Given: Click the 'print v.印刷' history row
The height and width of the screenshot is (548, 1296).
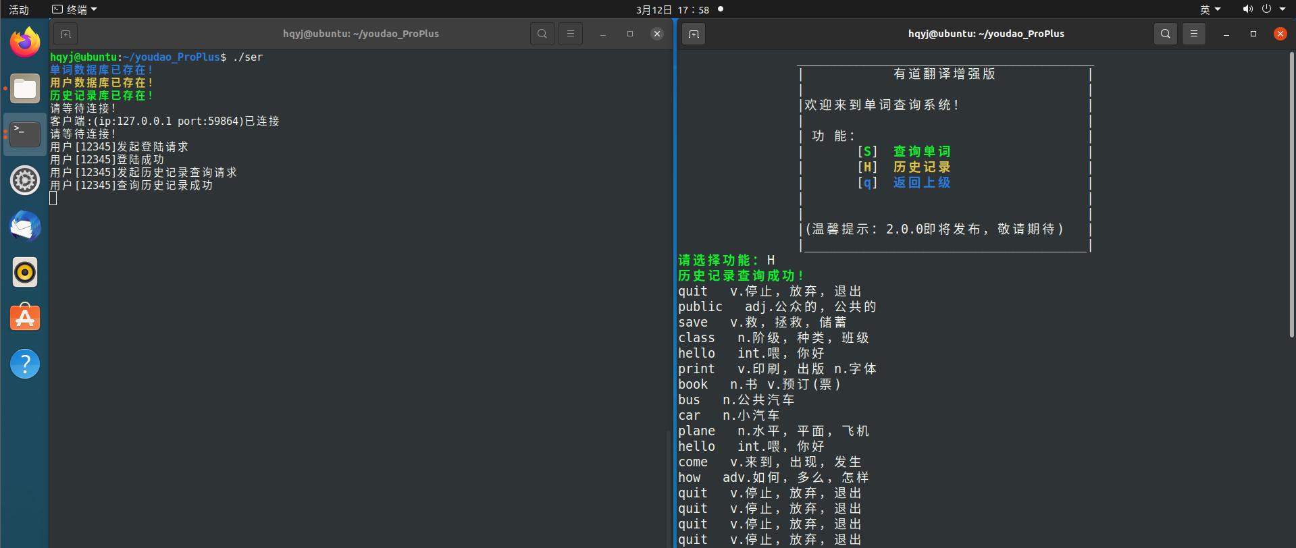Looking at the screenshot, I should [777, 368].
